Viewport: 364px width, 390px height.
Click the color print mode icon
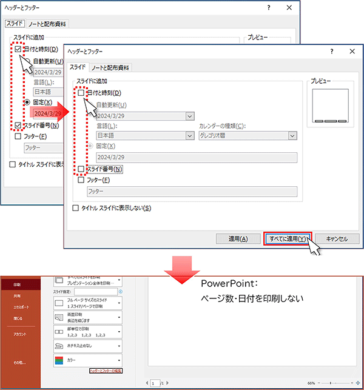click(59, 360)
